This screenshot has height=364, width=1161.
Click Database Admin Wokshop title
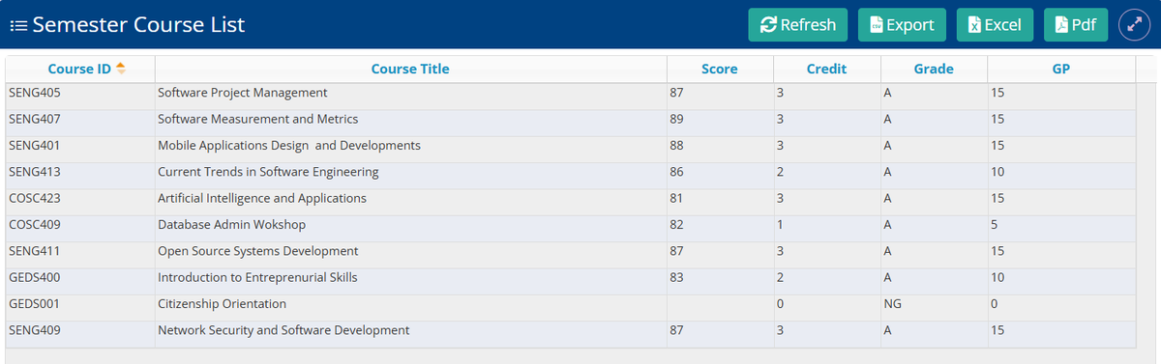pyautogui.click(x=232, y=225)
